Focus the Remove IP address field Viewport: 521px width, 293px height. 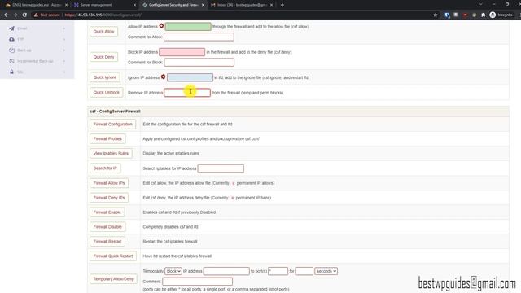coord(187,92)
